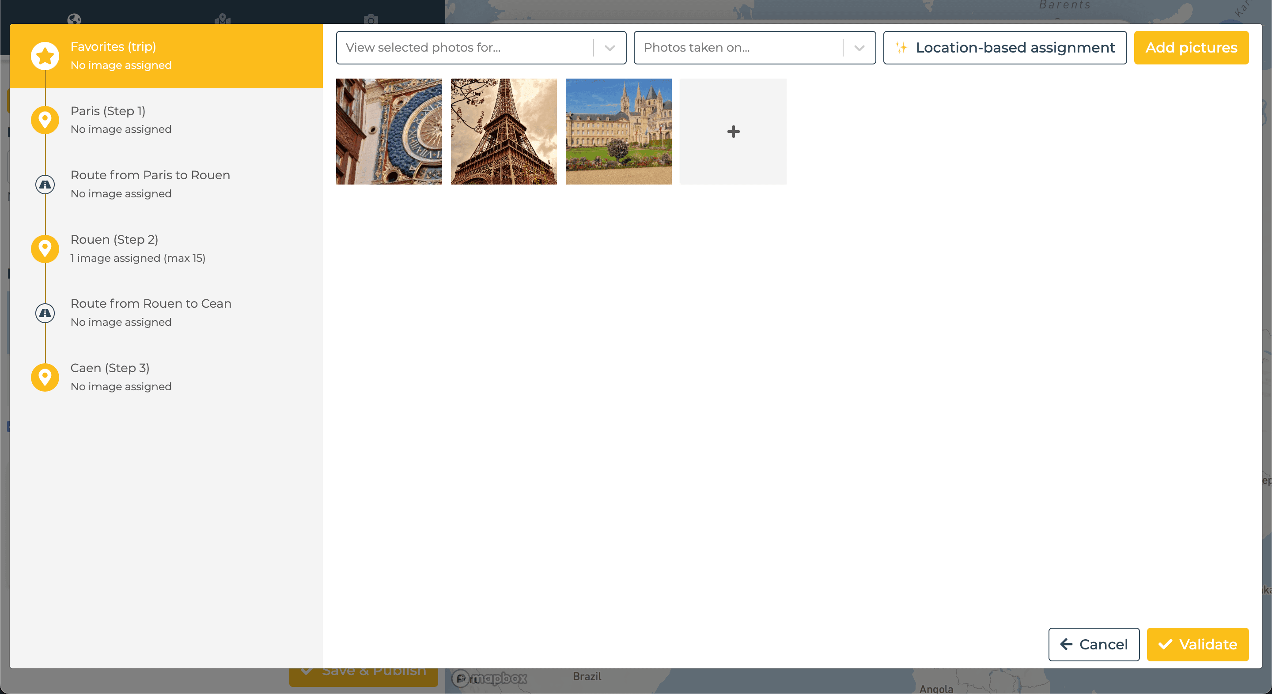Click the Add pictures button
1272x694 pixels.
[x=1191, y=48]
